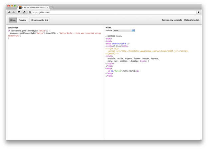Screen dimensions: 208x149
Task: Click the red macOS close window button
Action: (9, 6)
